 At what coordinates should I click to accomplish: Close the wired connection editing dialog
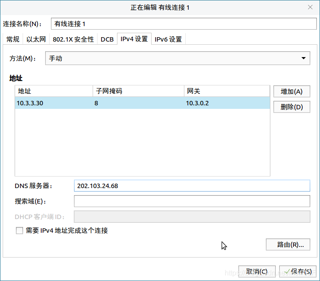(x=310, y=8)
